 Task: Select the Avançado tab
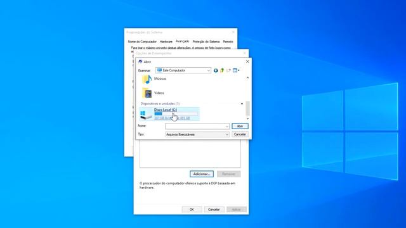click(182, 41)
